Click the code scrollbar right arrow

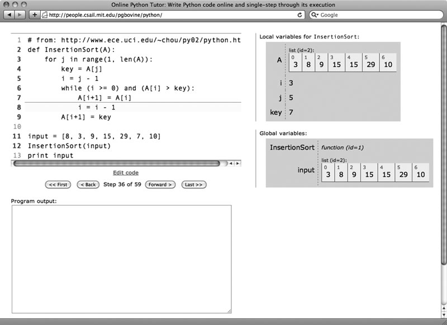[x=237, y=163]
